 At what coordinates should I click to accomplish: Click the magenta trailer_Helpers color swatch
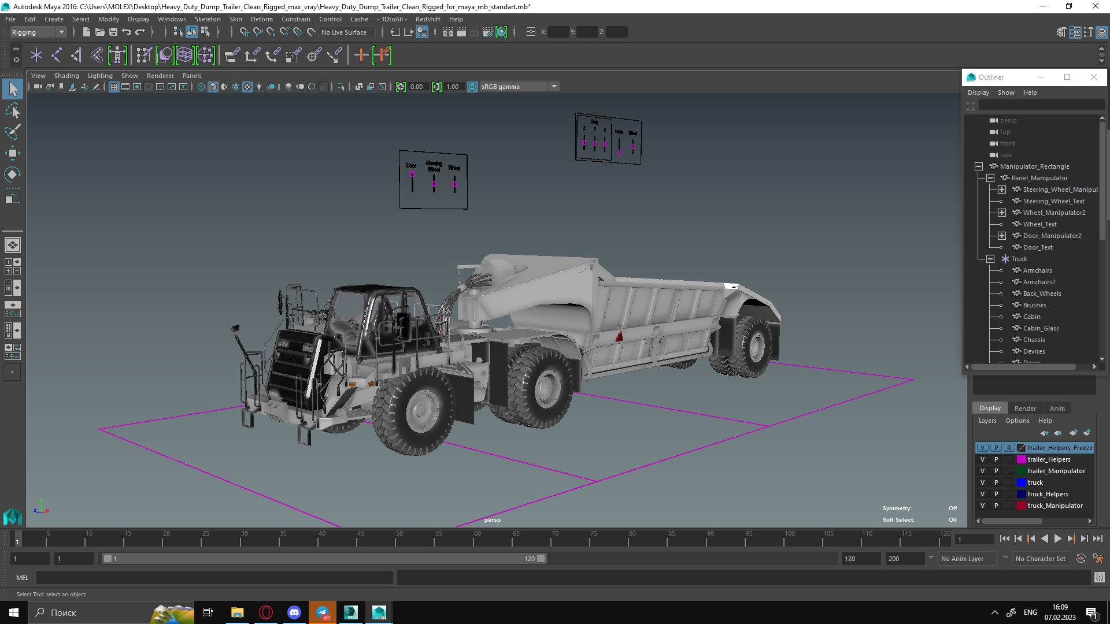tap(1022, 459)
